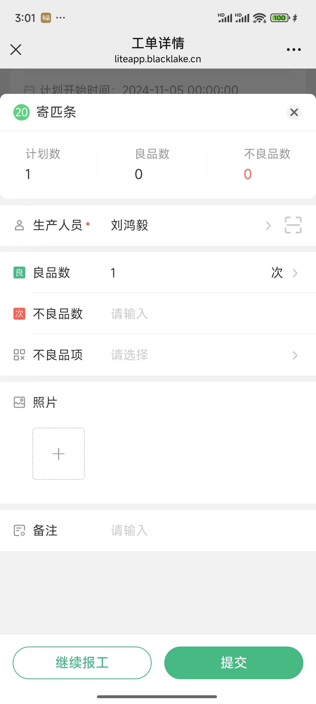This screenshot has width=316, height=704.
Task: Expand the 生产人员 selector chevron
Action: pyautogui.click(x=269, y=225)
